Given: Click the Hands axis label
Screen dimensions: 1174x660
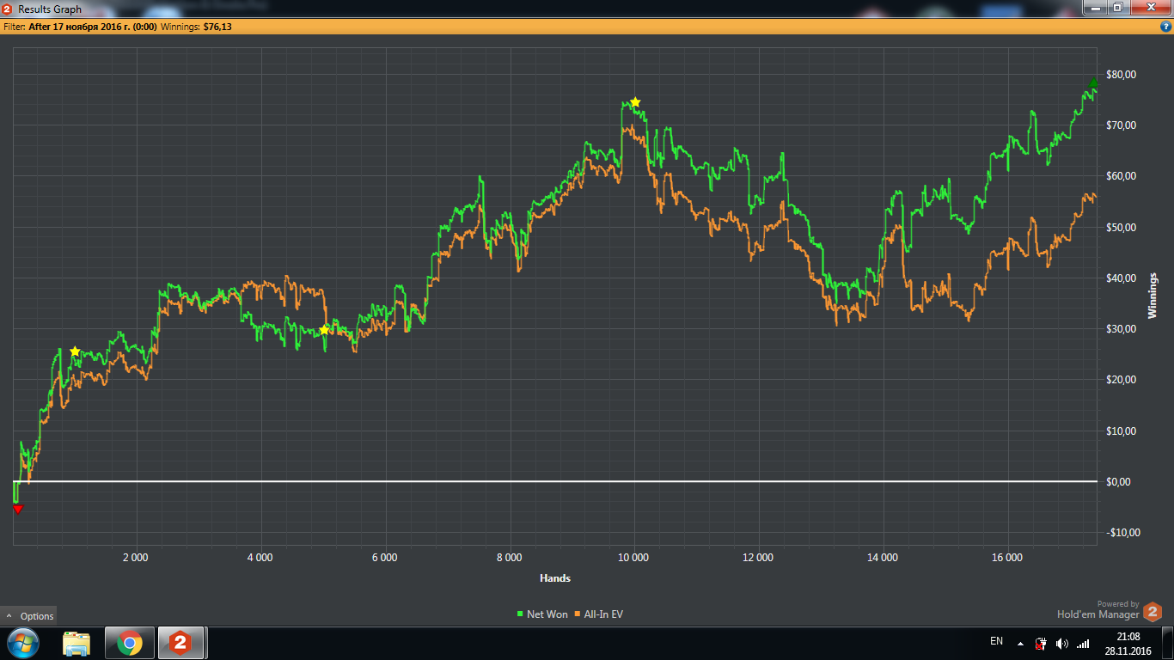Looking at the screenshot, I should point(555,577).
